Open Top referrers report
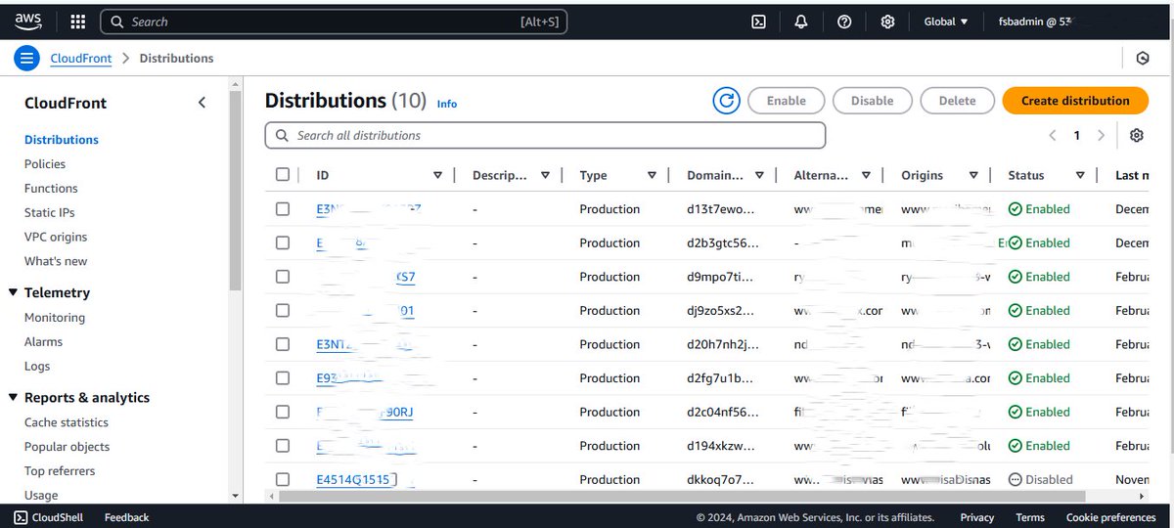Screen dimensions: 1174x528 (x=60, y=471)
